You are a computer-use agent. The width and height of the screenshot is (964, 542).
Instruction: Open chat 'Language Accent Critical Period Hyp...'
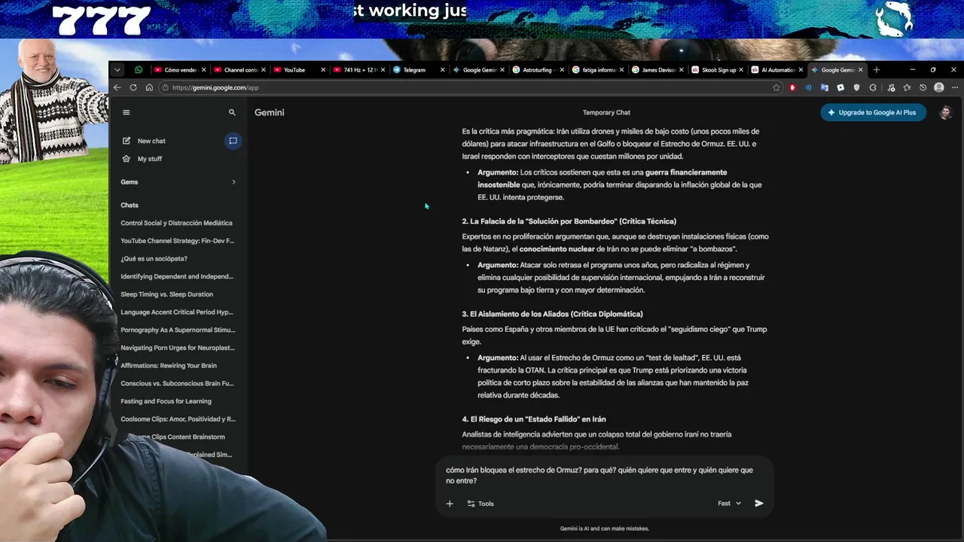pos(177,312)
